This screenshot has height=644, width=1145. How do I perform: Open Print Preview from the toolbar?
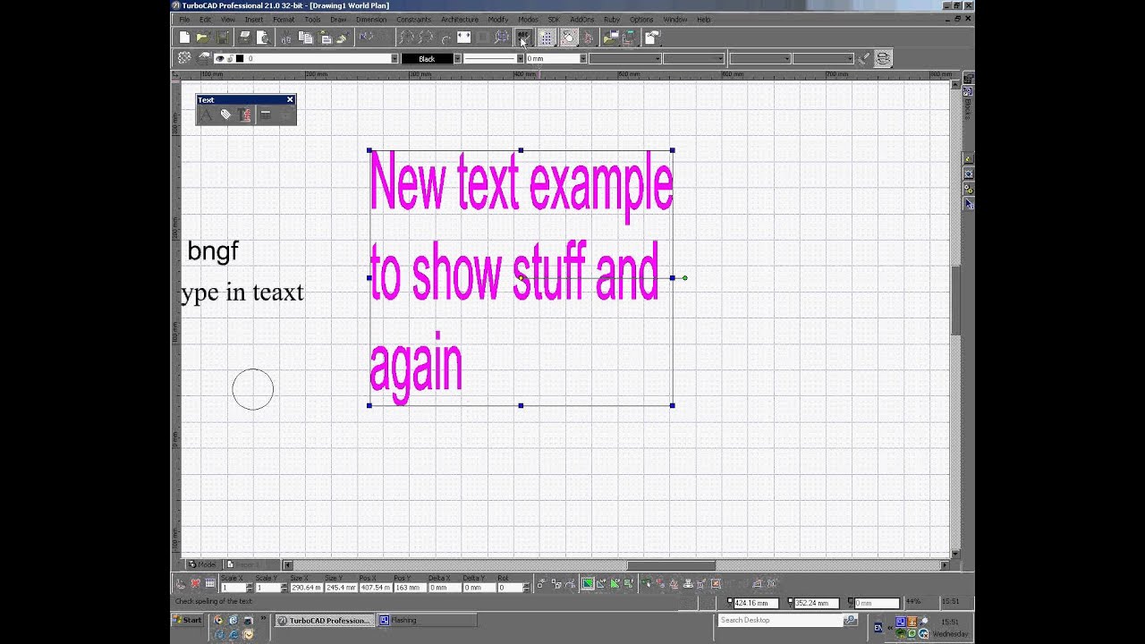pyautogui.click(x=264, y=38)
